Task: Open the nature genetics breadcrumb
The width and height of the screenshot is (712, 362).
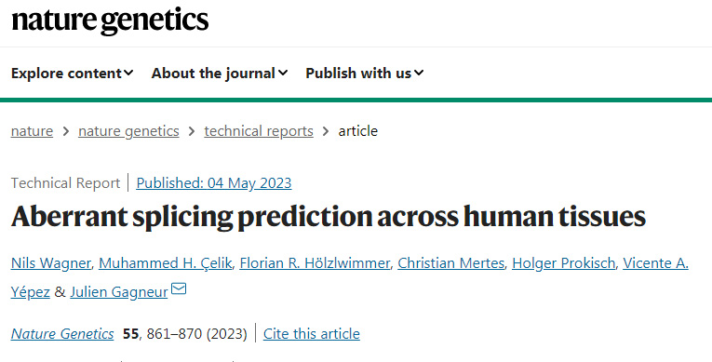Action: click(128, 131)
